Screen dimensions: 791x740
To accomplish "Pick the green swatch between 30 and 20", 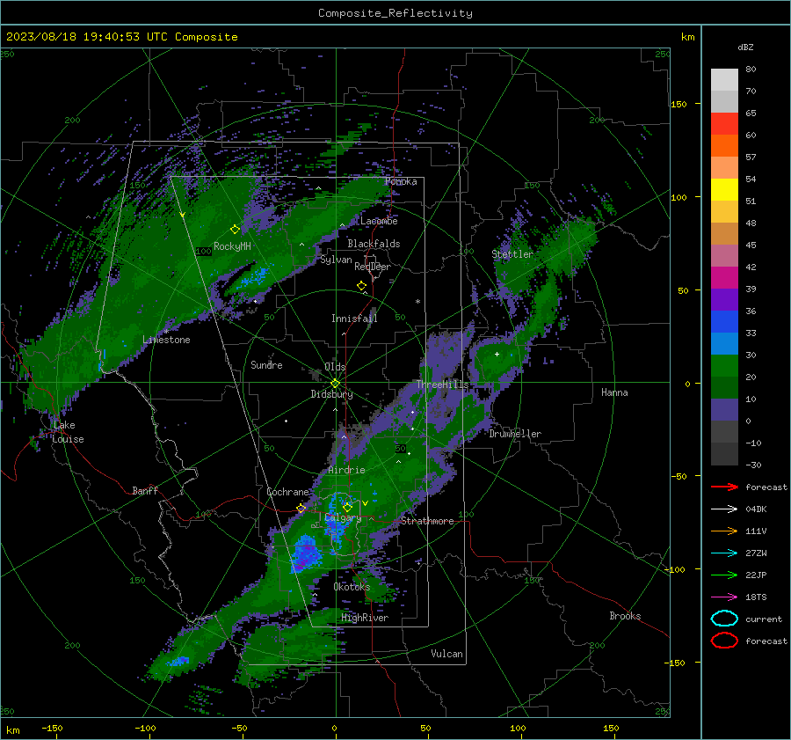I will [x=724, y=366].
